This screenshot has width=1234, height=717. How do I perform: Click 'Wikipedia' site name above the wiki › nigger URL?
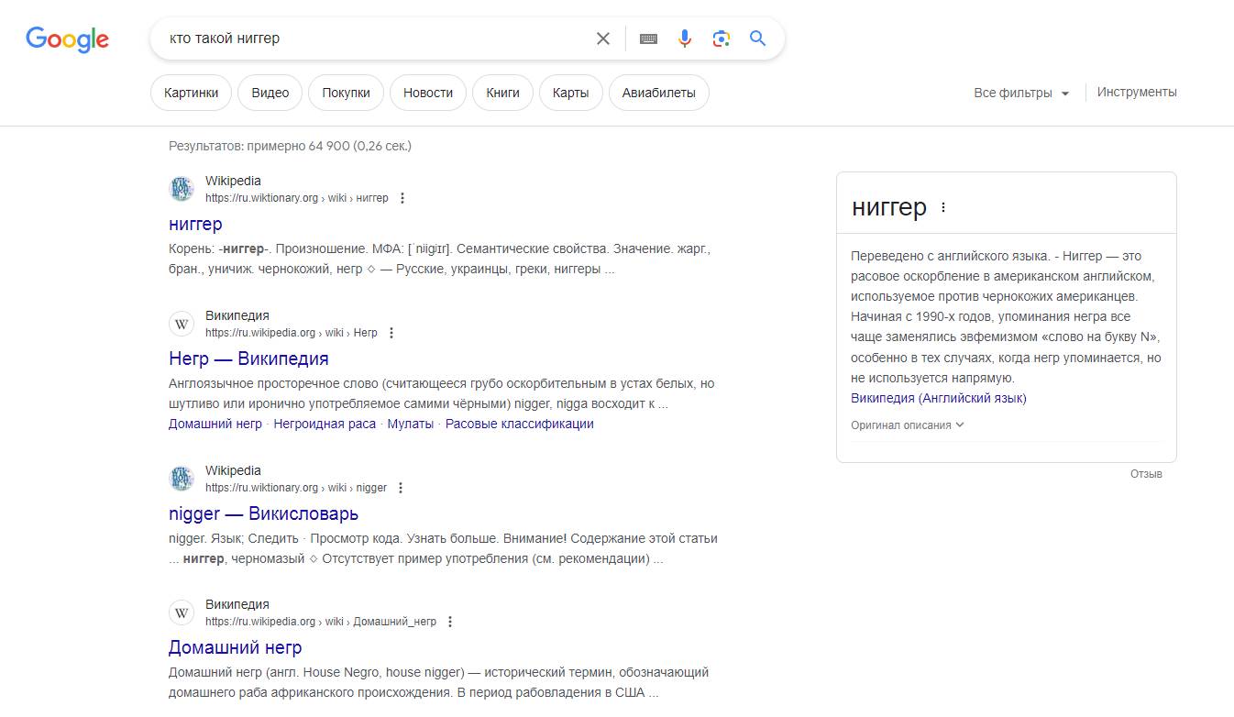(233, 470)
